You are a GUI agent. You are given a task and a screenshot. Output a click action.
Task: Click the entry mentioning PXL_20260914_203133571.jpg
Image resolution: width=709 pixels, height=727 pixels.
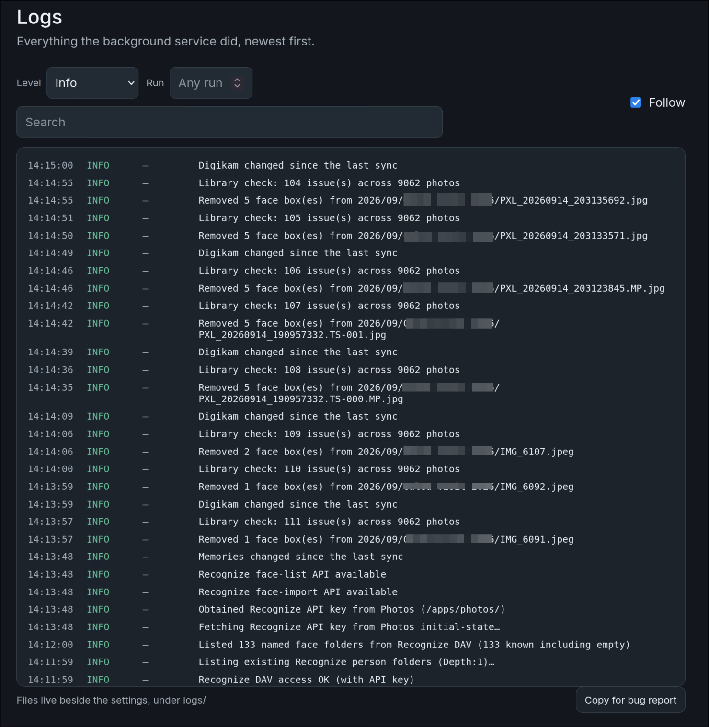[x=351, y=236]
